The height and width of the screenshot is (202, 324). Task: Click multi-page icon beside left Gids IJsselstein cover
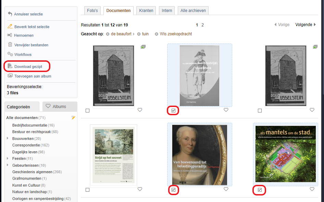point(143,47)
